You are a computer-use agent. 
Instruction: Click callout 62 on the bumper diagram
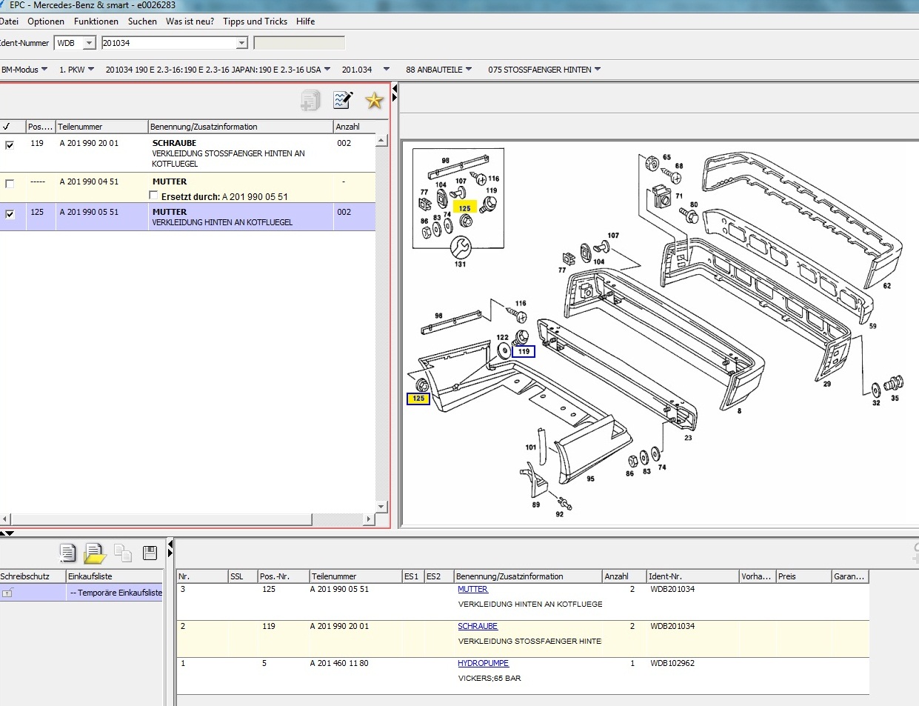click(x=886, y=286)
